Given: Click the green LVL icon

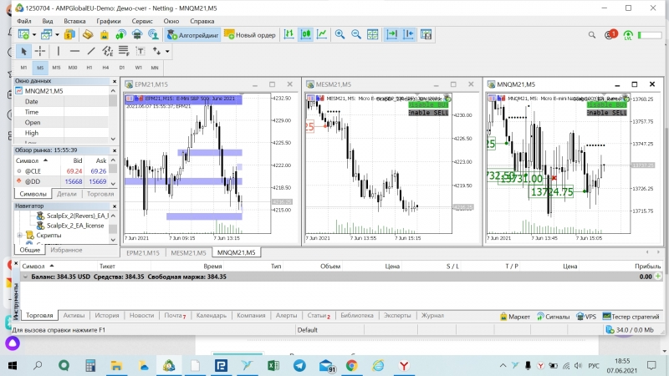Looking at the screenshot, I should tap(628, 35).
